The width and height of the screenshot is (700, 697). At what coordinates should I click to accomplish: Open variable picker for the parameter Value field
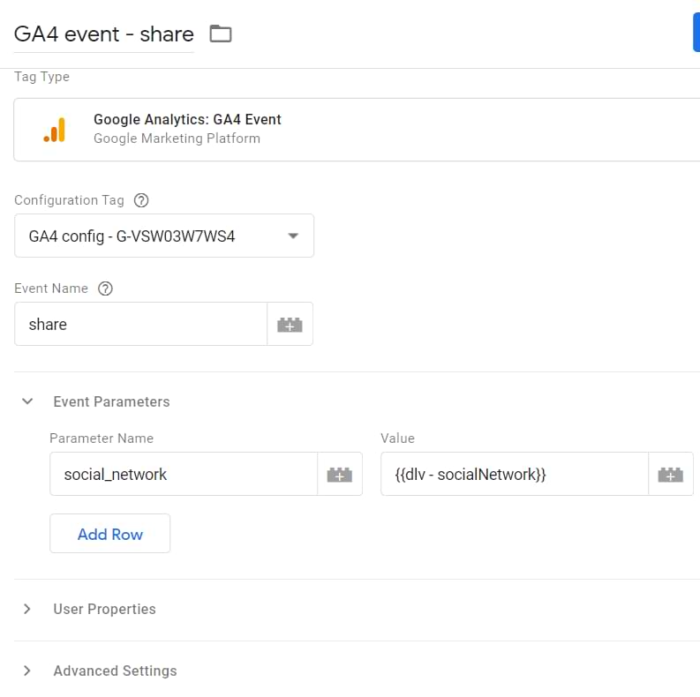tap(670, 475)
